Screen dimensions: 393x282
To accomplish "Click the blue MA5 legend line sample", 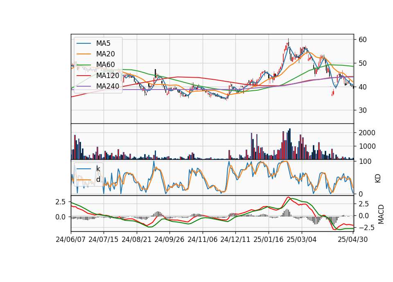I will point(84,44).
